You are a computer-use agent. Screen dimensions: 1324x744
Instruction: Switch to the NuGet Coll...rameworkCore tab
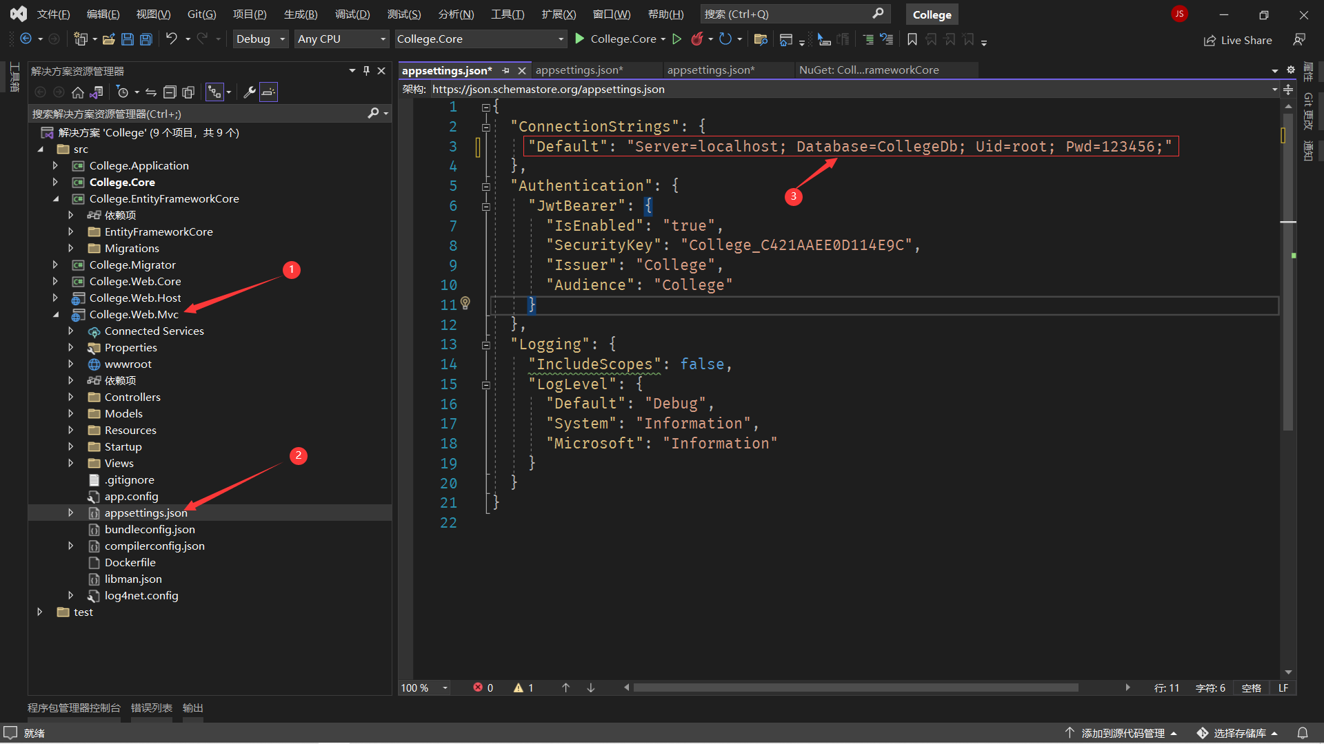[x=869, y=70]
